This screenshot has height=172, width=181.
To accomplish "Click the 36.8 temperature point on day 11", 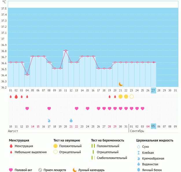I will (x=66, y=51).
